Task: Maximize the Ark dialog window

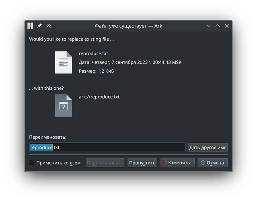Action: tap(218, 26)
